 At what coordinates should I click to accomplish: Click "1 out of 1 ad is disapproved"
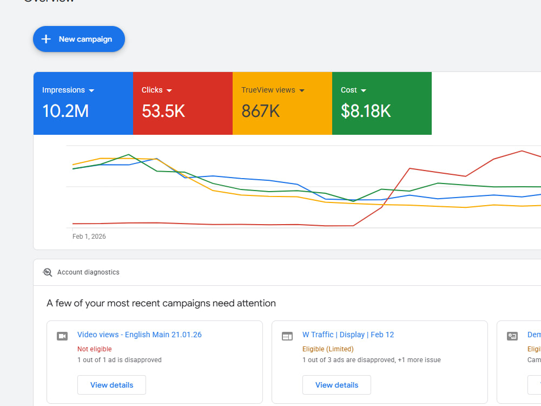pyautogui.click(x=120, y=360)
